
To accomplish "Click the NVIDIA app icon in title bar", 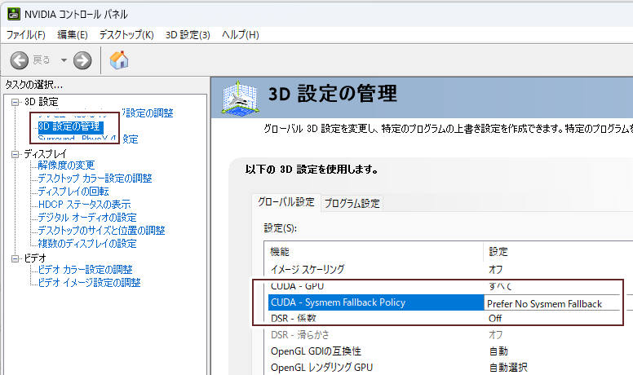I will (x=14, y=14).
